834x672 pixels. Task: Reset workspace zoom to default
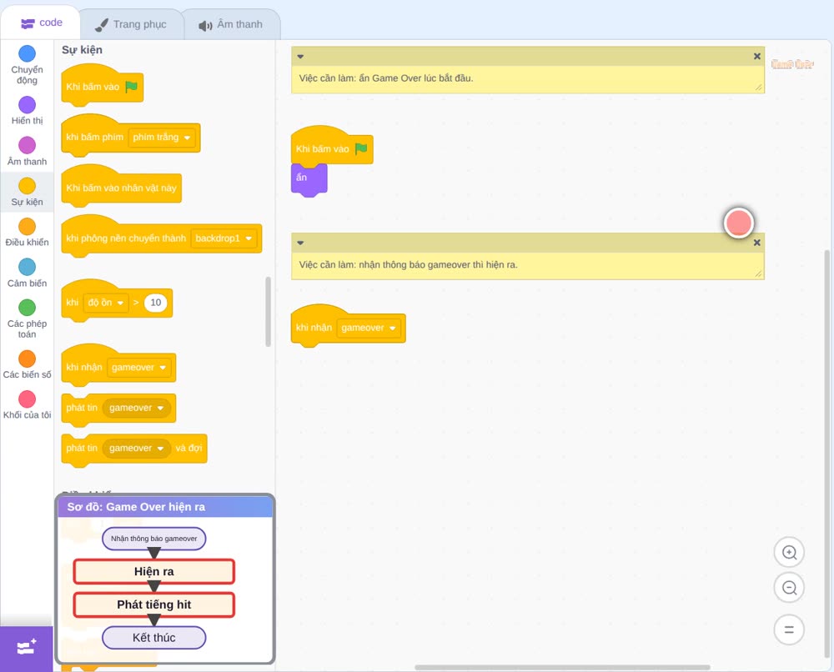click(789, 629)
